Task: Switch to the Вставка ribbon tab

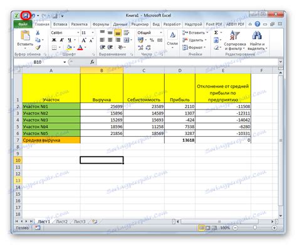Action: point(60,24)
